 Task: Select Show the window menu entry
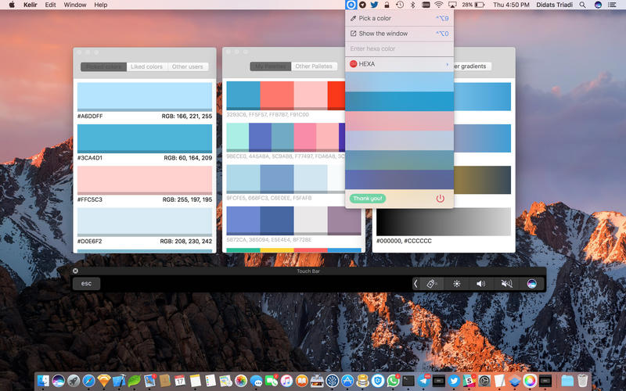(x=399, y=34)
